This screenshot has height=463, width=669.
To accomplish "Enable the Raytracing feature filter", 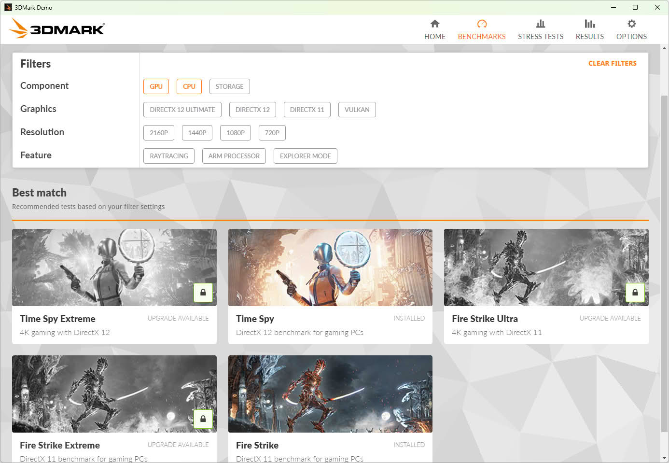I will [x=169, y=156].
